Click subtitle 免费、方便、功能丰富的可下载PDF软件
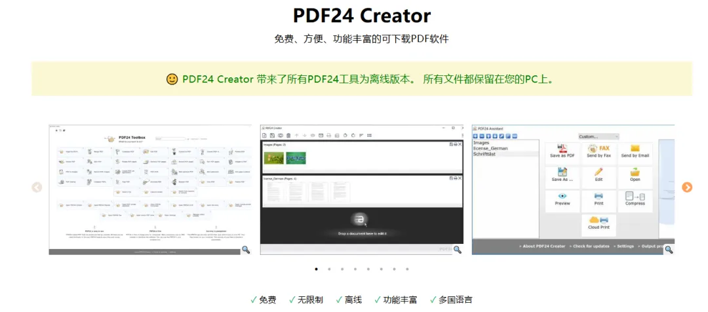This screenshot has width=708, height=312. [x=362, y=39]
